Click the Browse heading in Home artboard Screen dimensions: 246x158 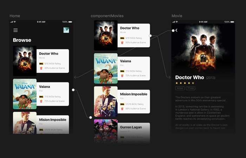pos(22,40)
